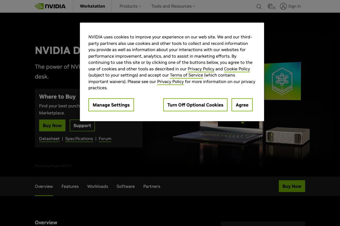Click the 'Overview' section heading below tabs
This screenshot has height=226, width=340.
click(46, 223)
